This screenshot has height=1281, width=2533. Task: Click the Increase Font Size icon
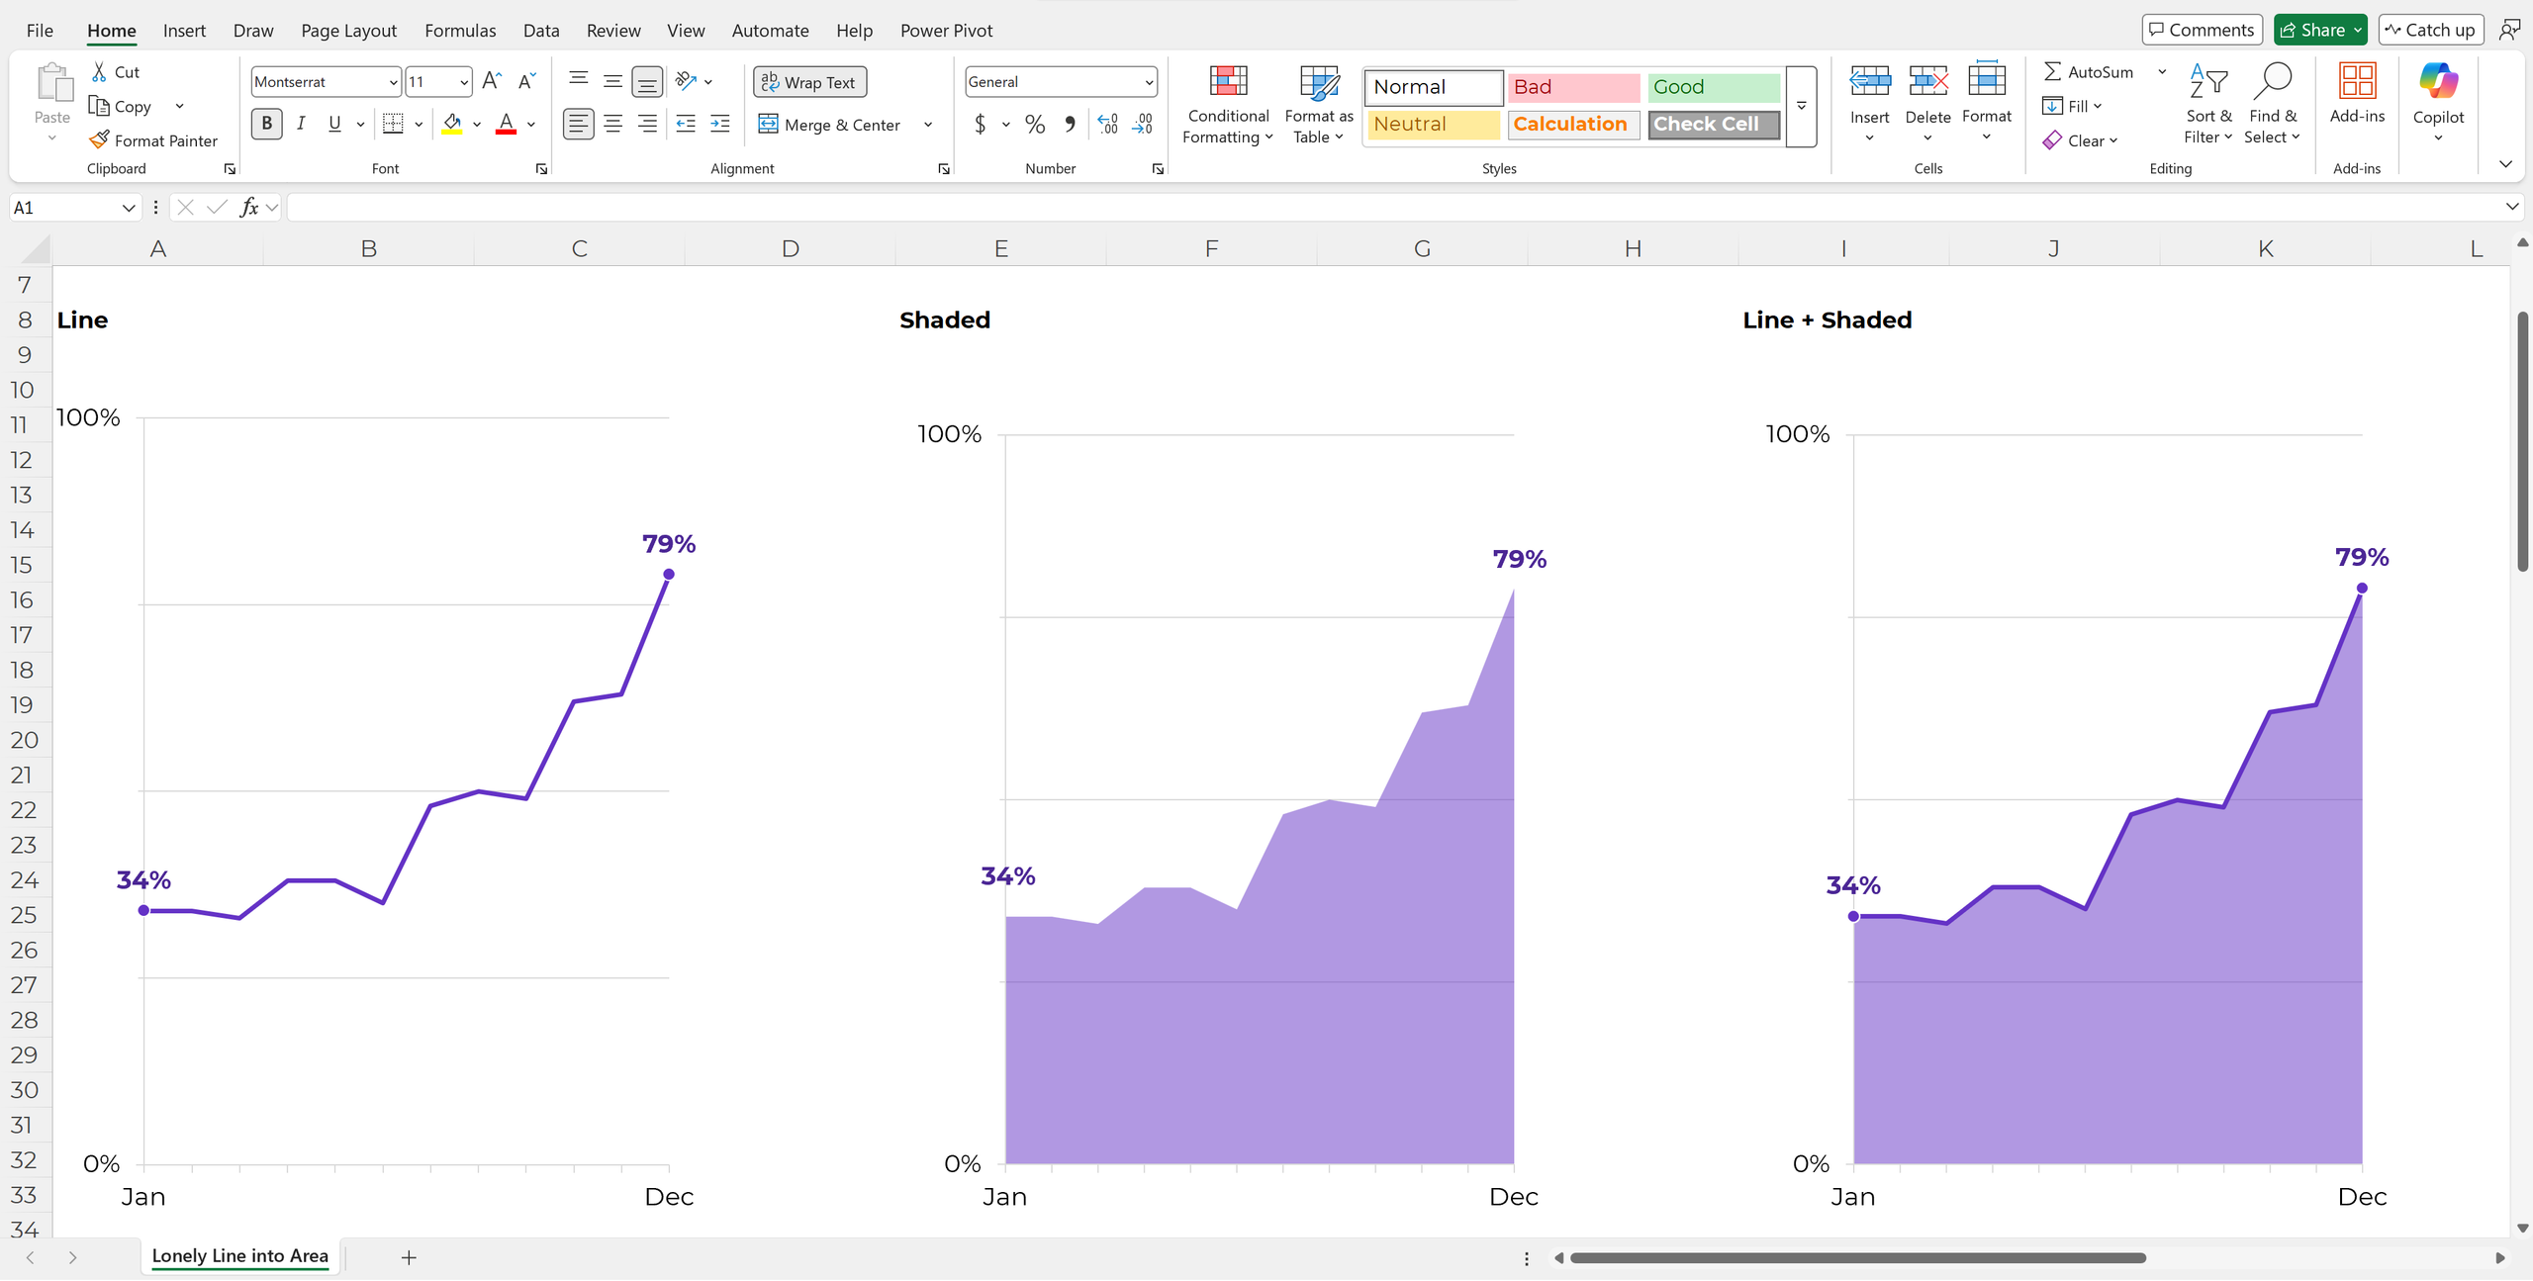[x=492, y=81]
